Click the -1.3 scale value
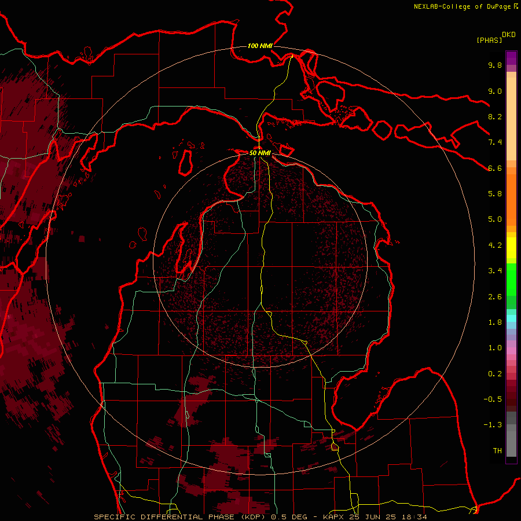 click(x=493, y=425)
